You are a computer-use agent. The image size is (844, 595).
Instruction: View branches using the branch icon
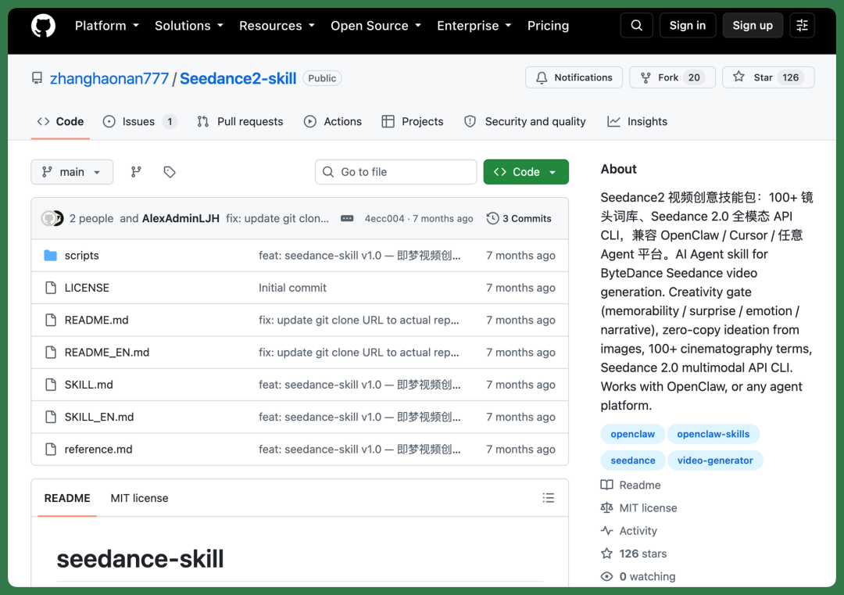click(x=136, y=172)
